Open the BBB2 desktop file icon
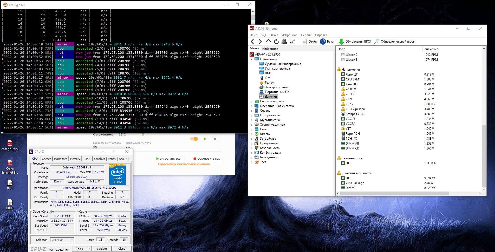This screenshot has height=252, width=495. (x=10, y=204)
